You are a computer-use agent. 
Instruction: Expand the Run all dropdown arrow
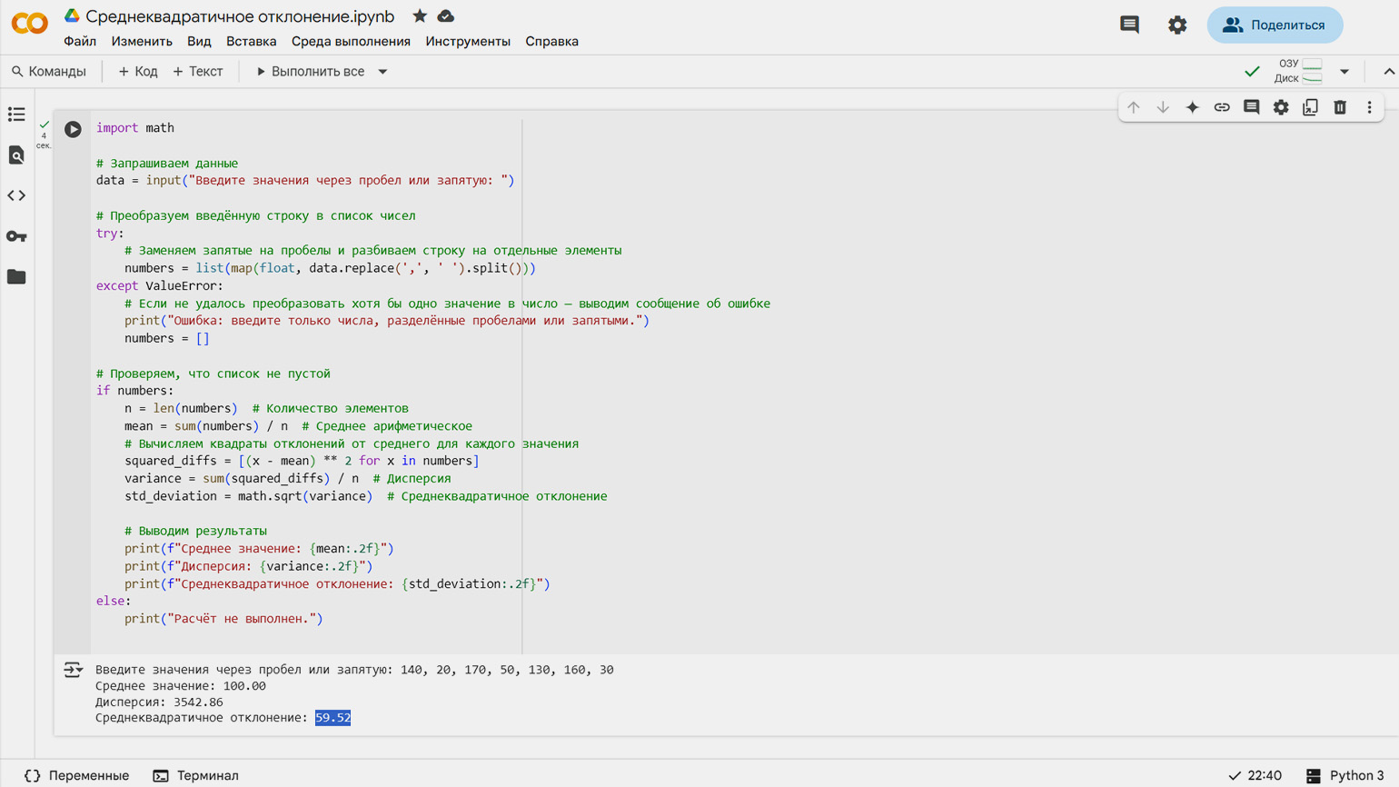(x=382, y=72)
